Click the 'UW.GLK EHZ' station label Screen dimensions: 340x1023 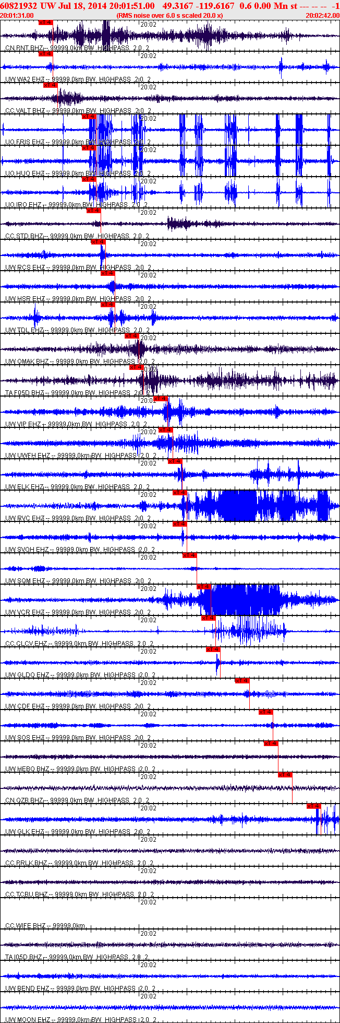[25, 832]
